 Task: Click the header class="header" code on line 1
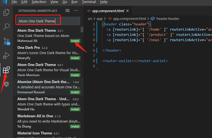click(126, 24)
